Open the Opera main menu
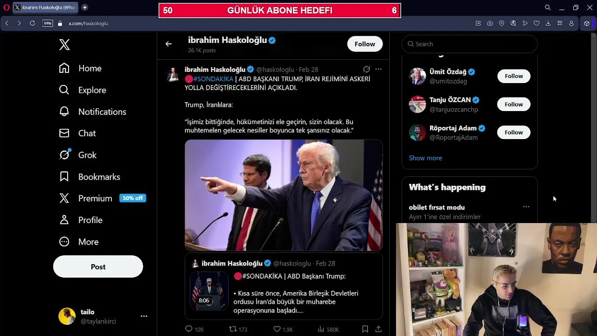Viewport: 597px width, 336px height. [x=7, y=7]
